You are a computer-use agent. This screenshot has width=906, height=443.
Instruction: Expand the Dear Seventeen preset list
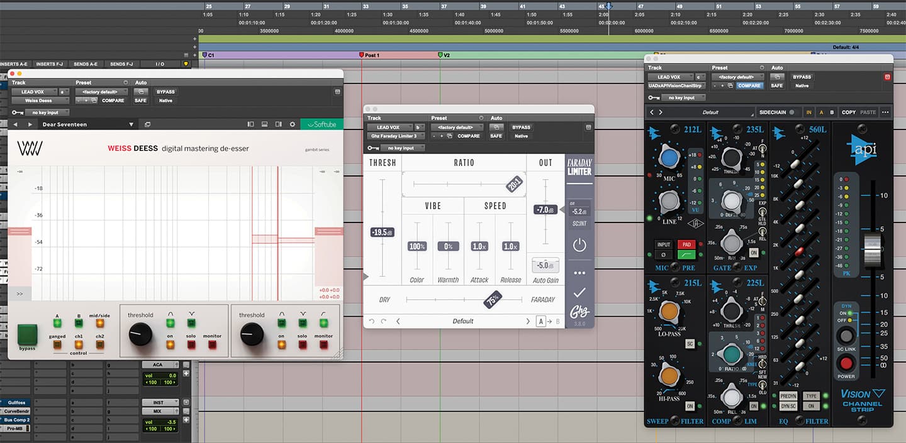131,124
